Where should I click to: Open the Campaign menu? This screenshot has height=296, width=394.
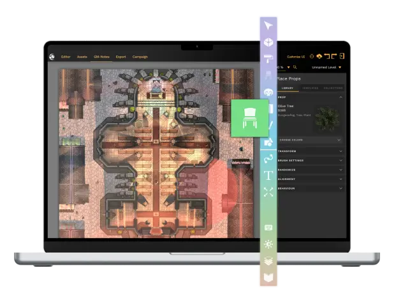point(140,57)
